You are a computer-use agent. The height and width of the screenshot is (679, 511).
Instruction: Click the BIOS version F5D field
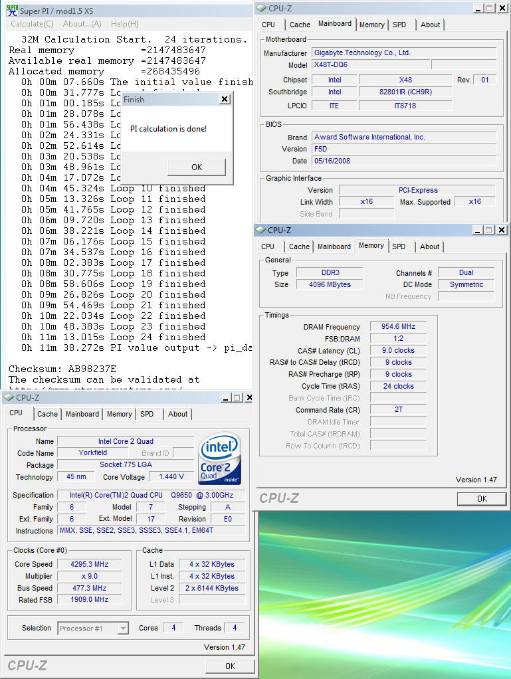404,149
